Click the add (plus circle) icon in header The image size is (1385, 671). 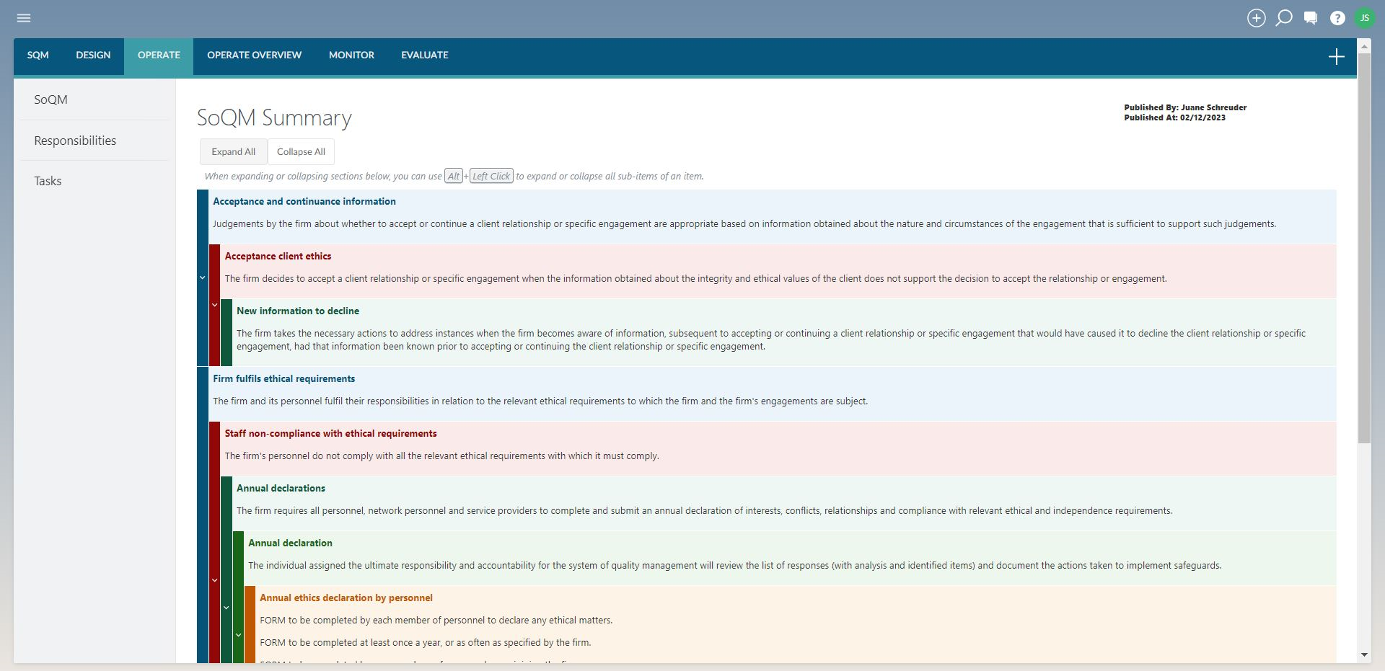1257,18
